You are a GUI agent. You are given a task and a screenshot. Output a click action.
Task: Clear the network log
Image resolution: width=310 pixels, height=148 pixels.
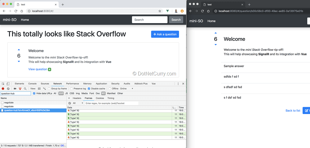(x=8, y=89)
